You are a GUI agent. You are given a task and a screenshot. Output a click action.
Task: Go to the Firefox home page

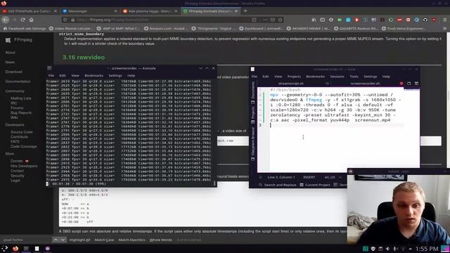(x=31, y=20)
